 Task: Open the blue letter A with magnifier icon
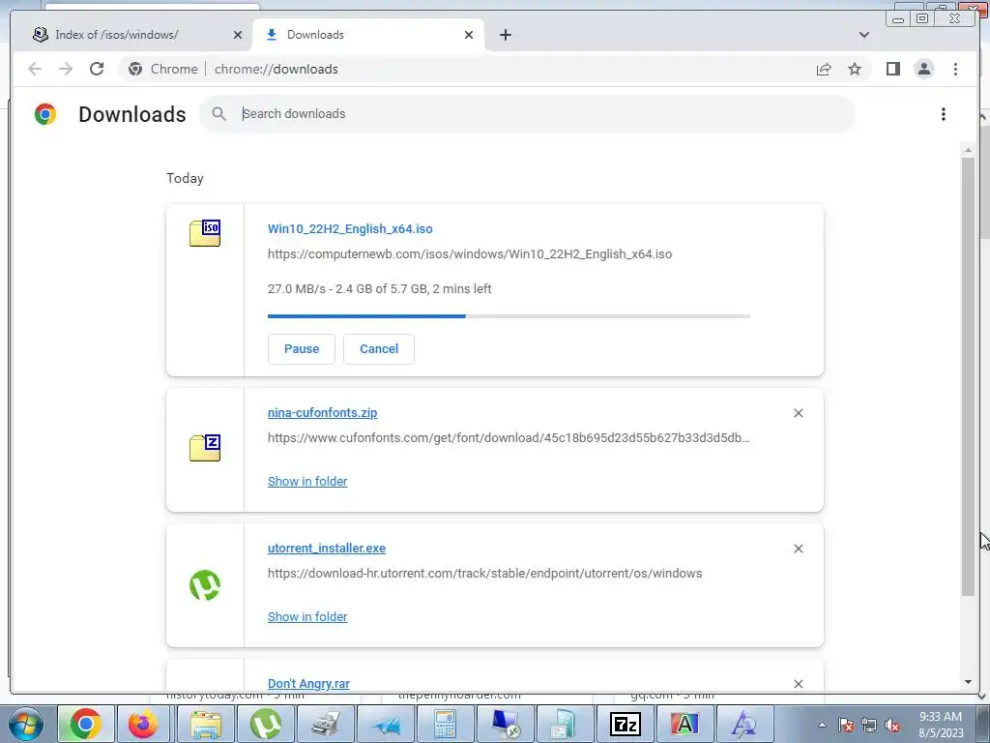point(745,724)
